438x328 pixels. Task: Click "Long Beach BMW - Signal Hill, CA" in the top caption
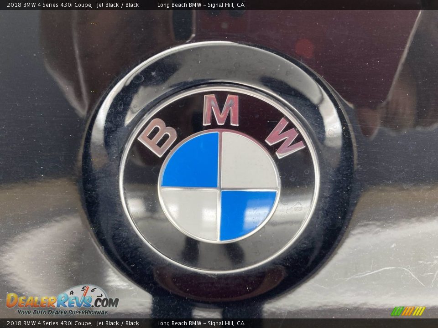[x=201, y=5]
